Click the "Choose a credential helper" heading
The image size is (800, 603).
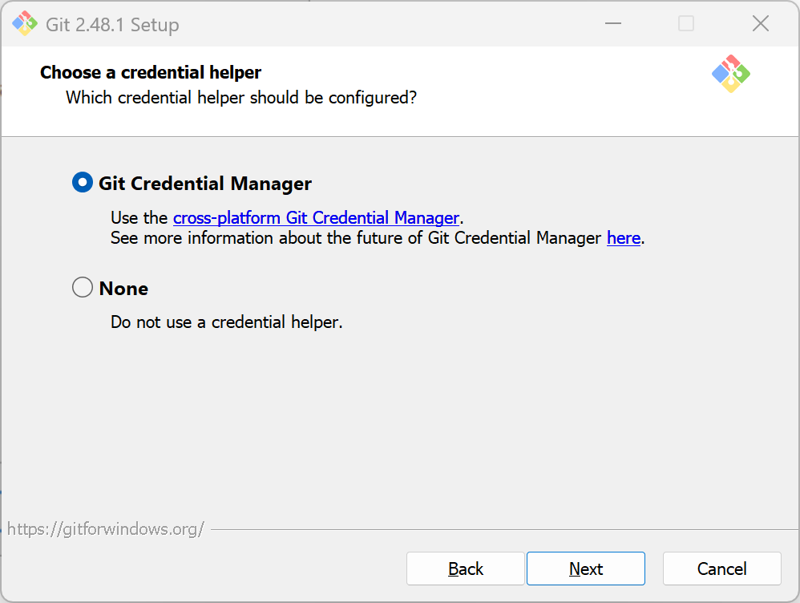(x=151, y=72)
